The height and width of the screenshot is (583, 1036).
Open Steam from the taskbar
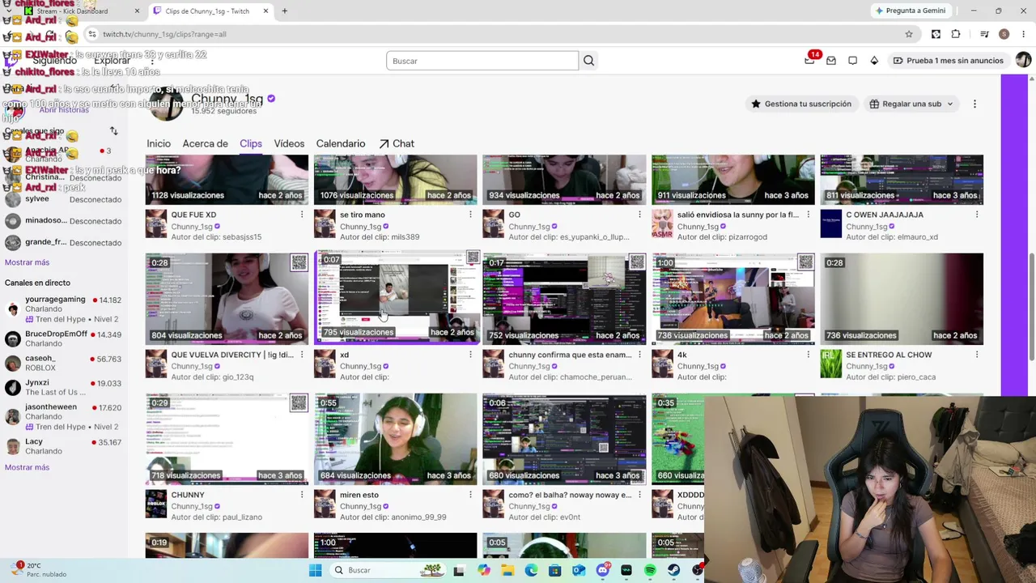(673, 570)
